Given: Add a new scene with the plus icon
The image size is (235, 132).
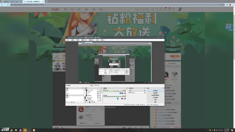Looking at the screenshot, I should 67,102.
